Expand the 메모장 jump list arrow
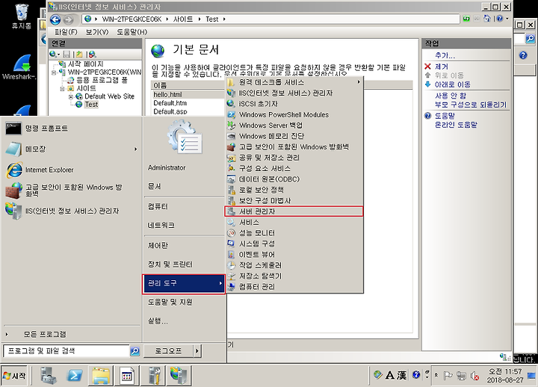Viewport: 538px width, 387px height. [x=136, y=149]
